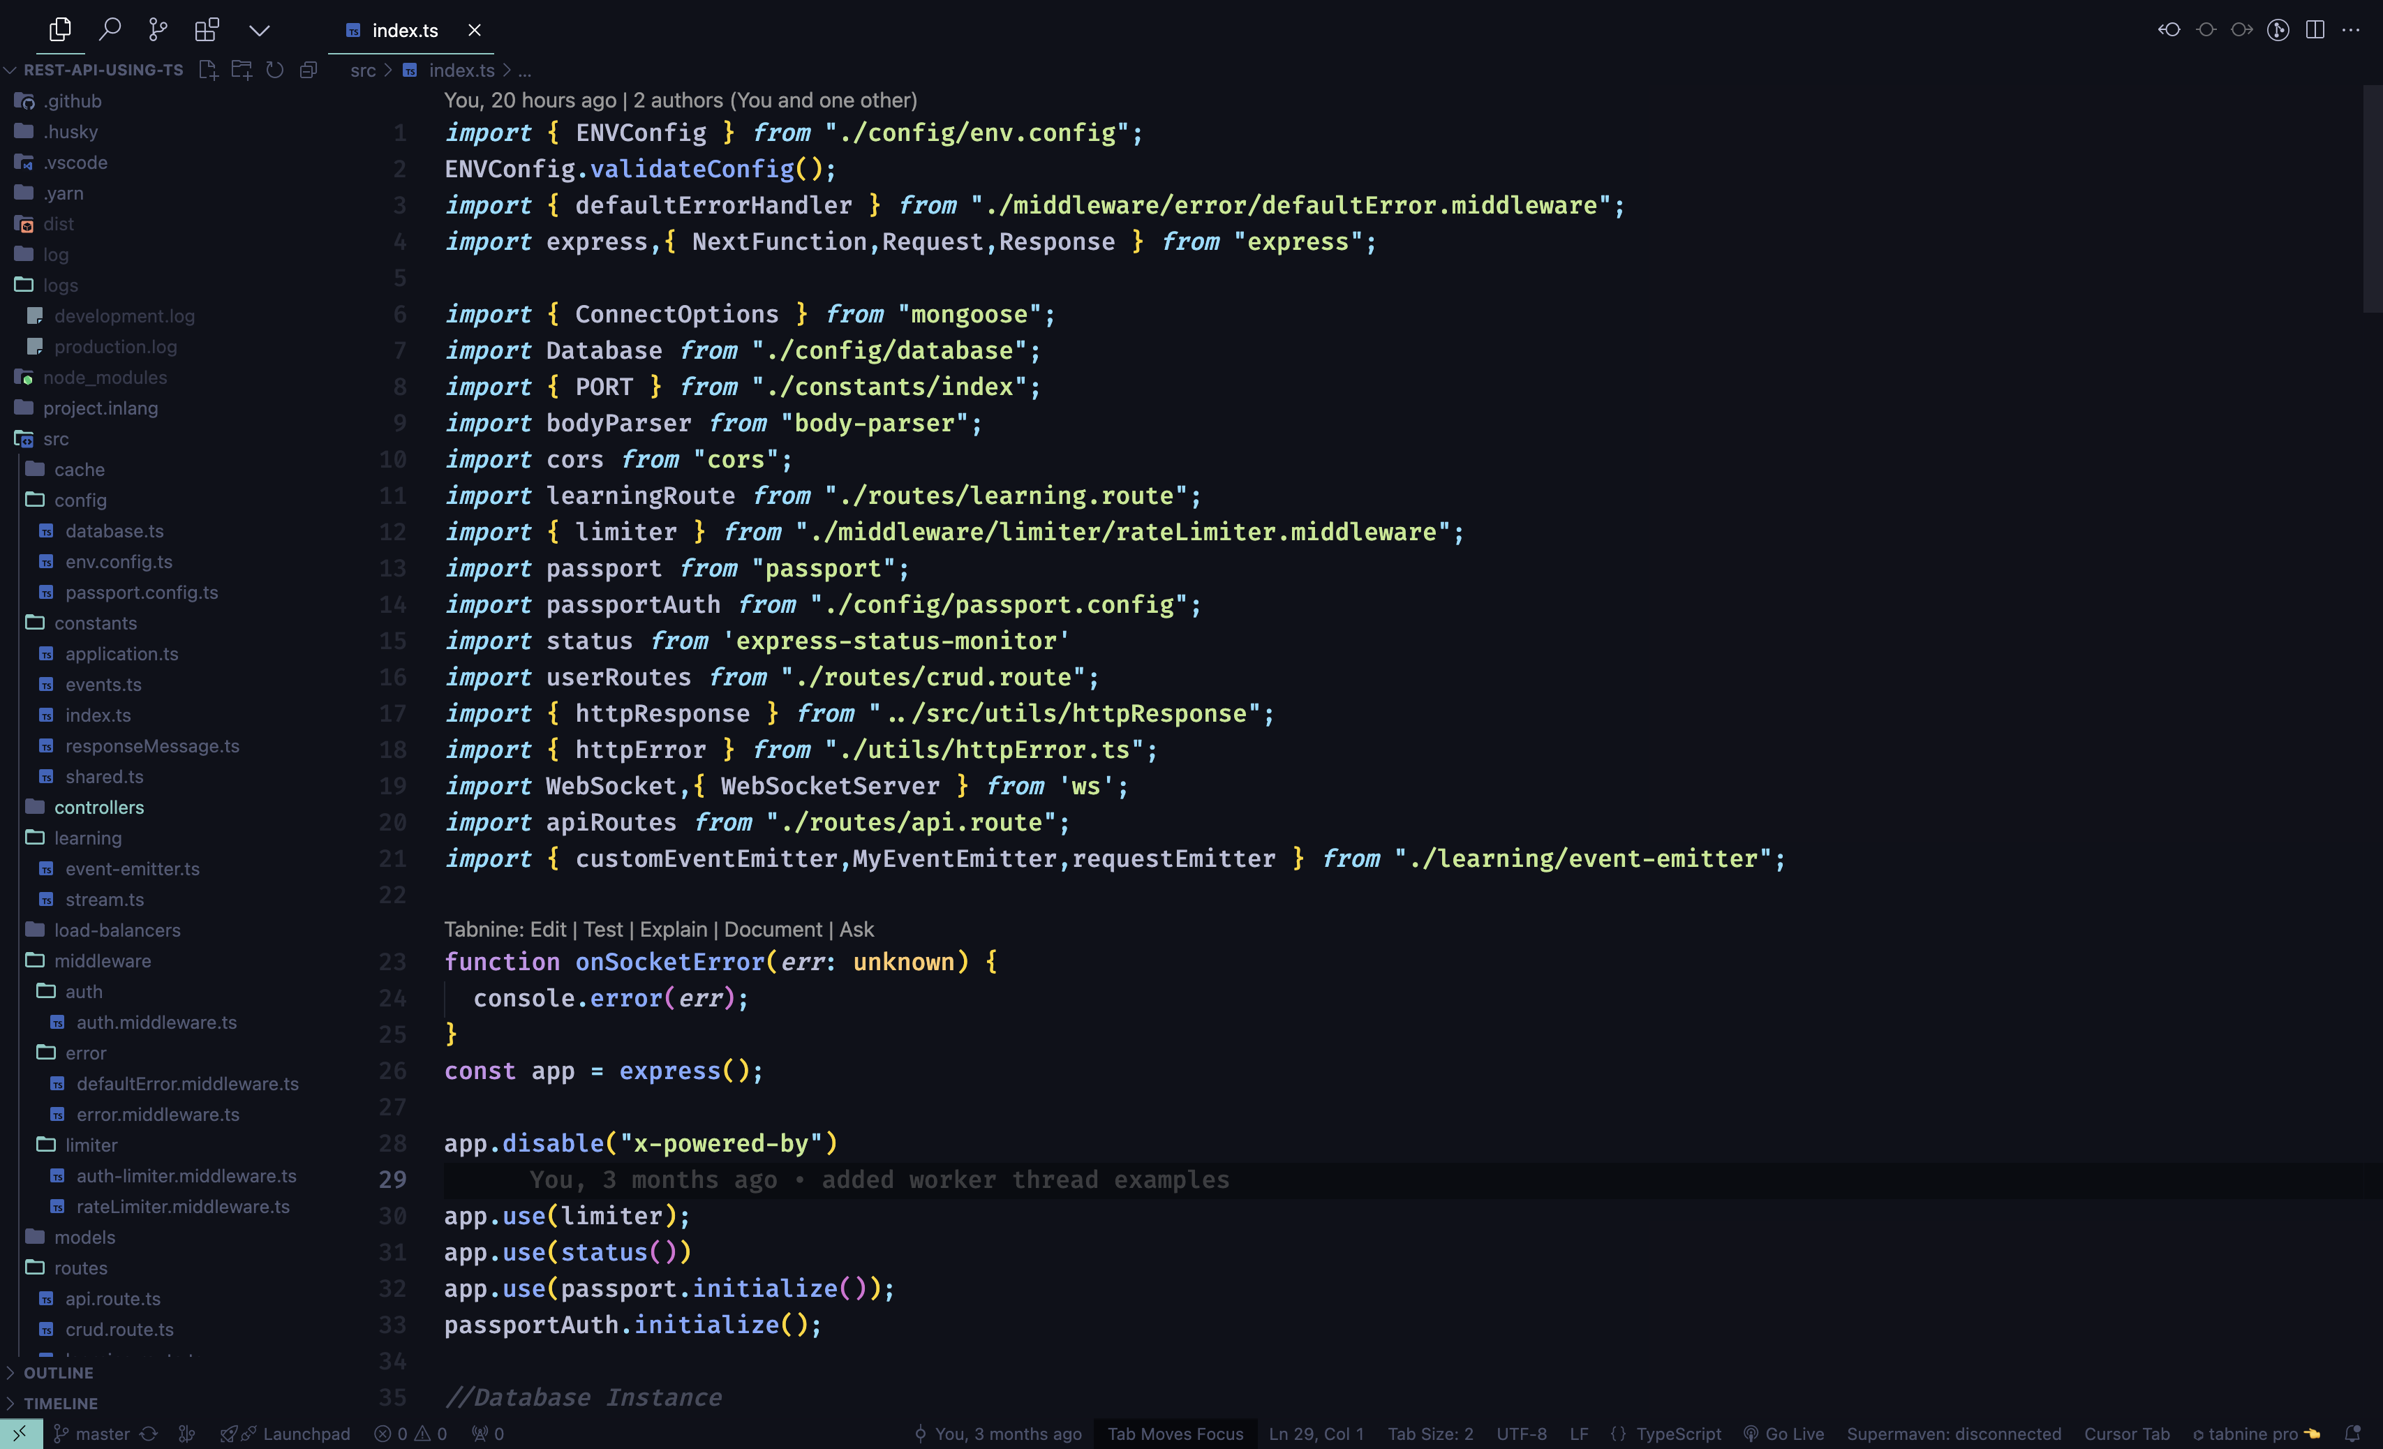Collapse all folders in the explorer
This screenshot has height=1449, width=2383.
309,70
